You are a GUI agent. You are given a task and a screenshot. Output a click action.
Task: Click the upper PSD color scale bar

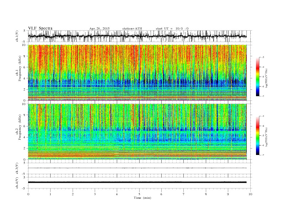click(257, 77)
